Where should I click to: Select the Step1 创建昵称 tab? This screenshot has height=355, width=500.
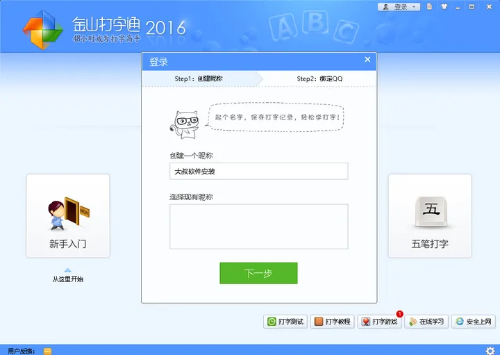(199, 79)
